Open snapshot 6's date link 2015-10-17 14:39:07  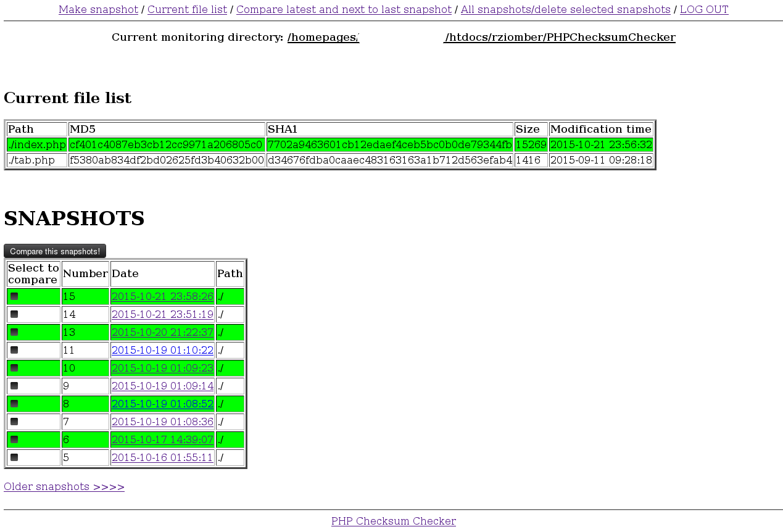click(162, 439)
